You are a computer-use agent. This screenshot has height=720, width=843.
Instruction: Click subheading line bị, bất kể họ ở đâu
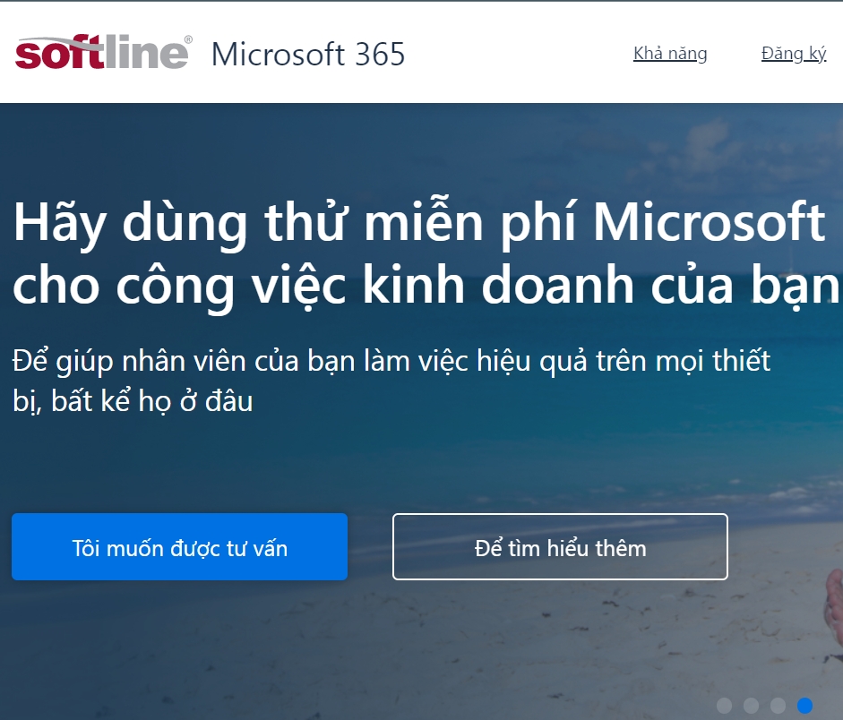(x=133, y=401)
